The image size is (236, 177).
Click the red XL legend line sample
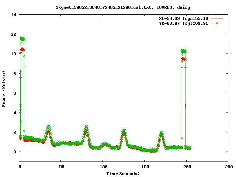coord(217,18)
